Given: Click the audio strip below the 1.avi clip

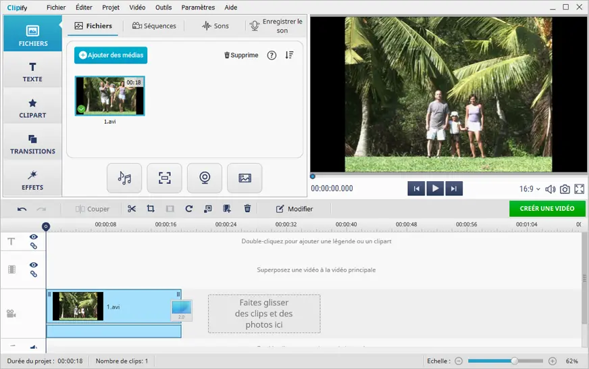Looking at the screenshot, I should pyautogui.click(x=114, y=331).
